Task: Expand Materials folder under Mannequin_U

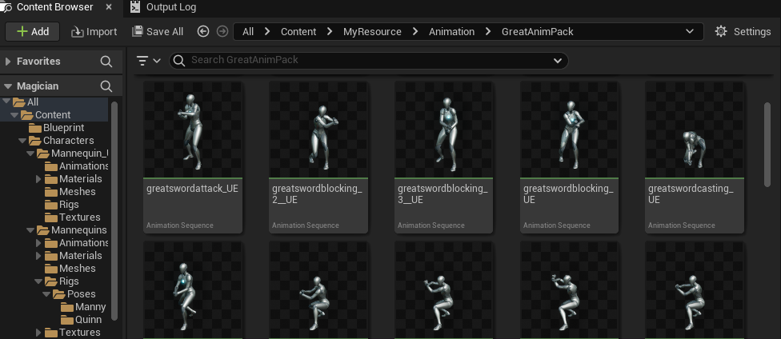Action: [x=39, y=179]
